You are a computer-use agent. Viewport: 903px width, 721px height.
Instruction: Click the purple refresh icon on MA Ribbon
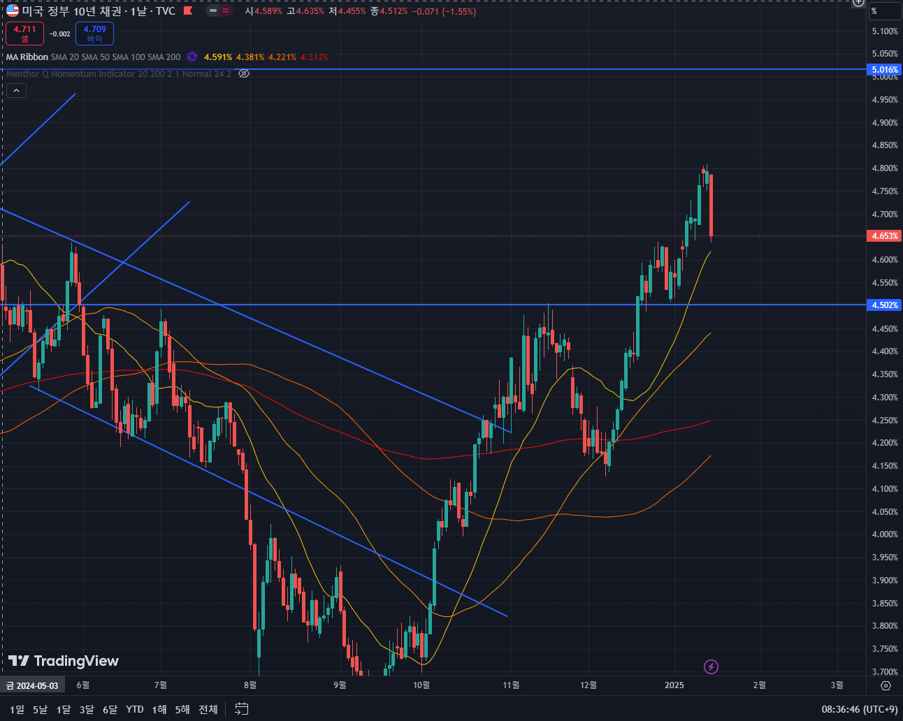tap(192, 57)
